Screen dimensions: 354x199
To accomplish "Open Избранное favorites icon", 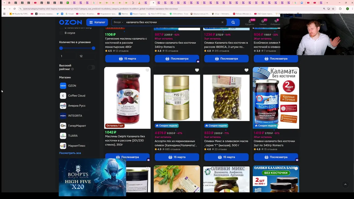I will 275,22.
